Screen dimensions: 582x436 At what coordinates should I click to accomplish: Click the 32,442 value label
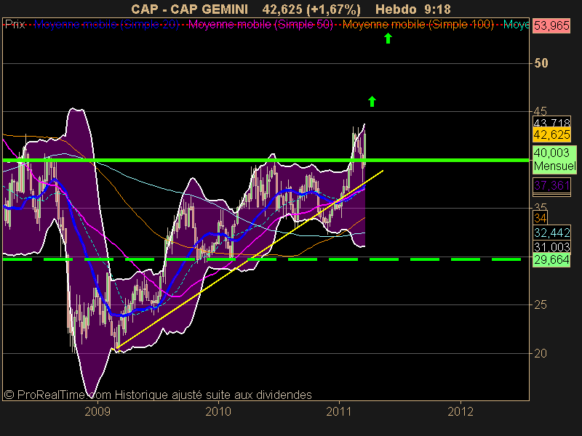(551, 233)
